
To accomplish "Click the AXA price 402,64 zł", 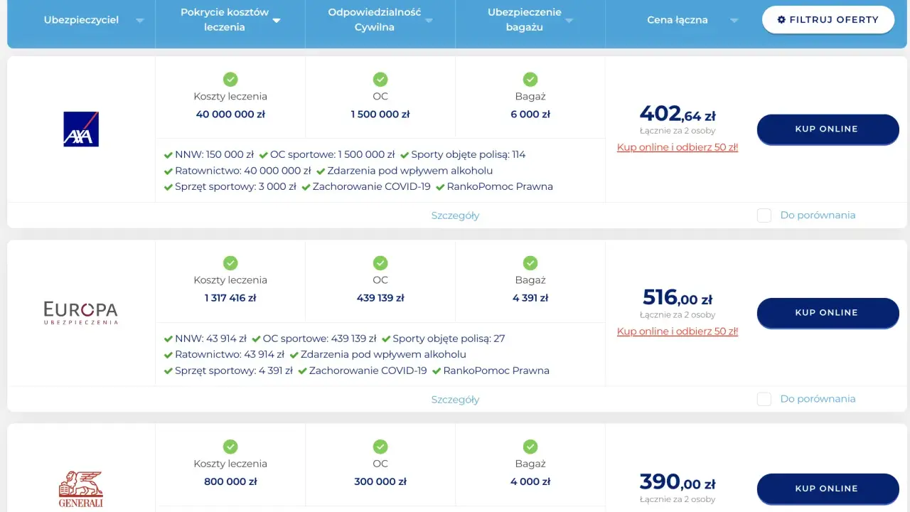I will pyautogui.click(x=678, y=114).
